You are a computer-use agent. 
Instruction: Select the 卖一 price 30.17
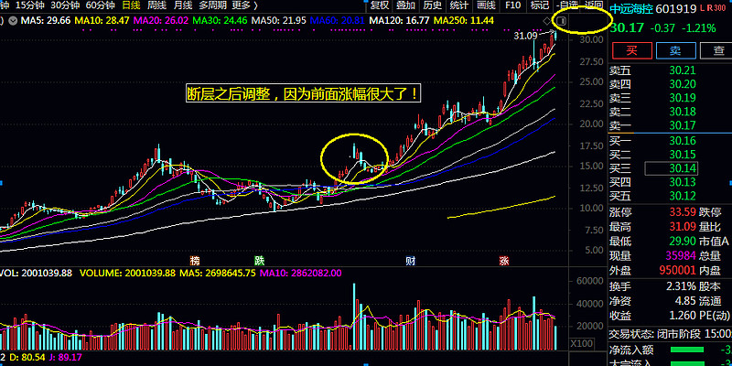click(683, 125)
